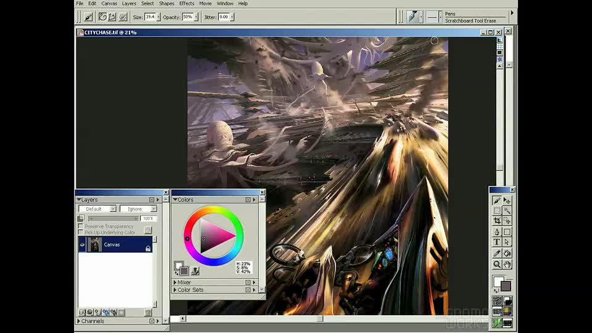Viewport: 592px width, 333px height.
Task: Click the layer mask icon in Layers footer
Action: 121,312
